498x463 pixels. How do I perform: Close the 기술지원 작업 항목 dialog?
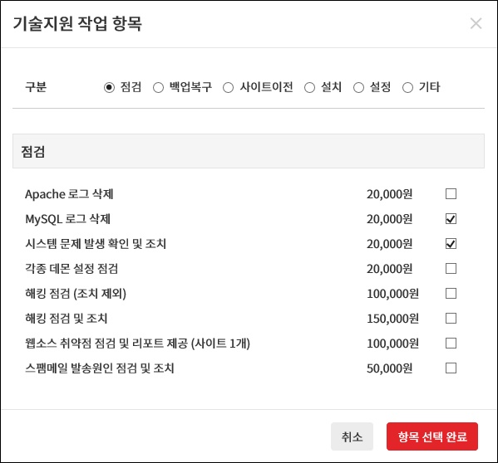click(476, 23)
